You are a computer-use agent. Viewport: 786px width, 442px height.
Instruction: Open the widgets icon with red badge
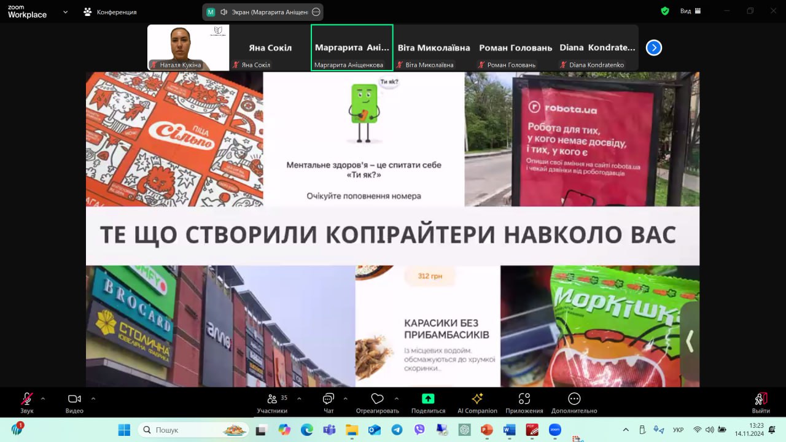tap(17, 428)
